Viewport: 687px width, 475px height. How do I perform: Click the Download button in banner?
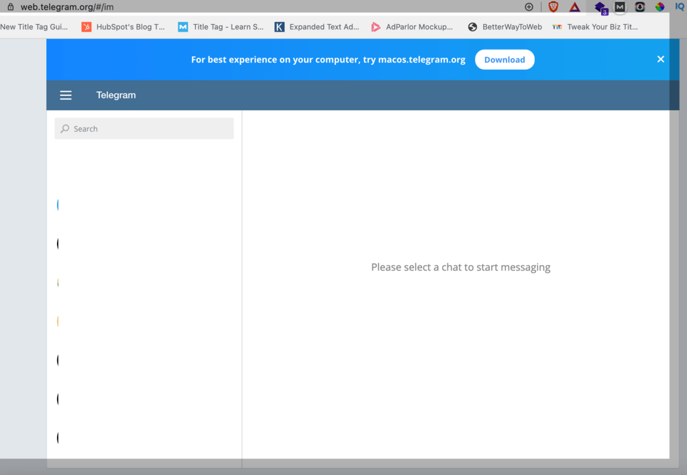(505, 60)
